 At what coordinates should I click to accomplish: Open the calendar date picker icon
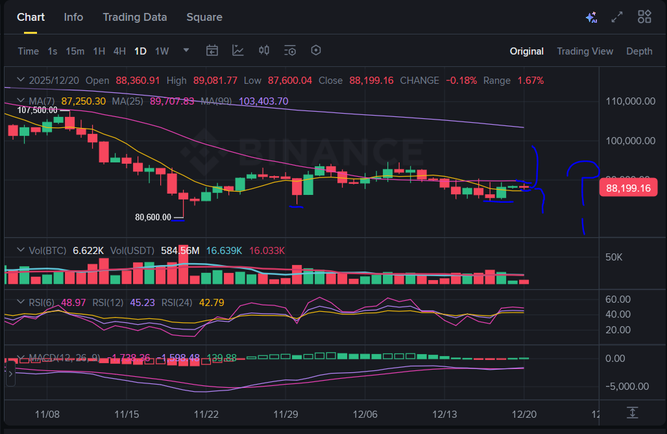[x=212, y=51]
